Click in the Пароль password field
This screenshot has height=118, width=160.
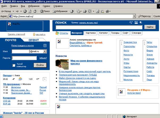[24, 58]
